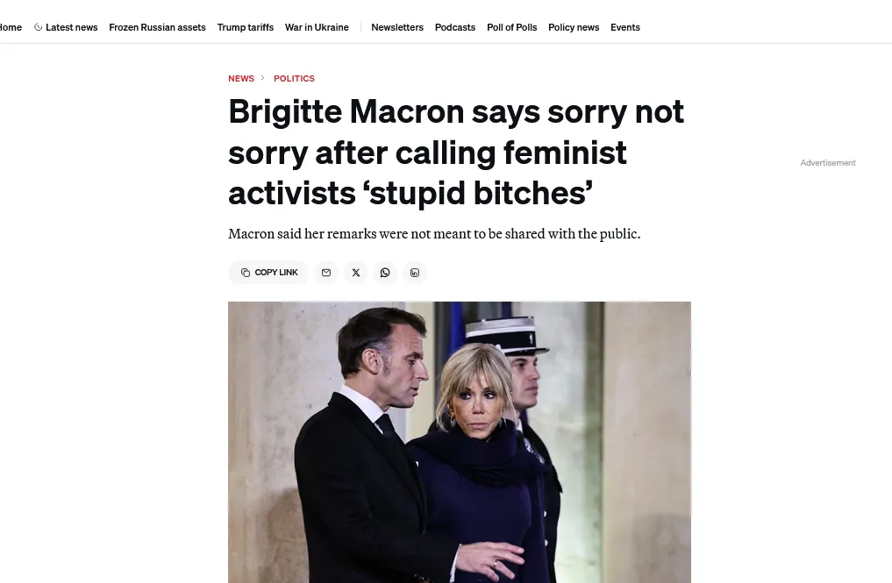
Task: Share article on LinkedIn icon
Action: point(415,273)
